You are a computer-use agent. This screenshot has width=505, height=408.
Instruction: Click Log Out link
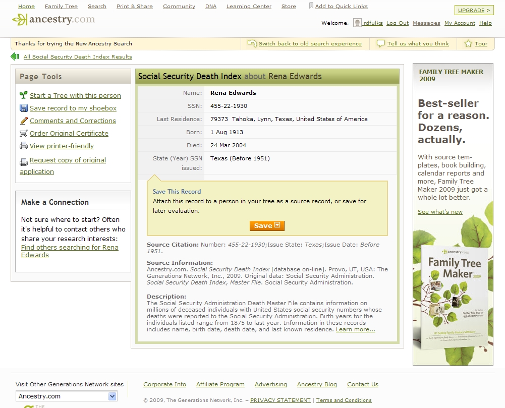click(398, 23)
